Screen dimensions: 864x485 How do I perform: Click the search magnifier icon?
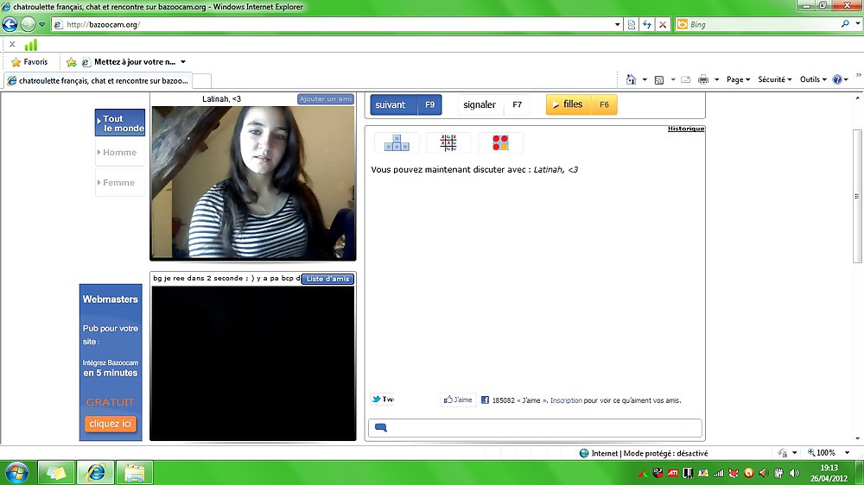[845, 23]
